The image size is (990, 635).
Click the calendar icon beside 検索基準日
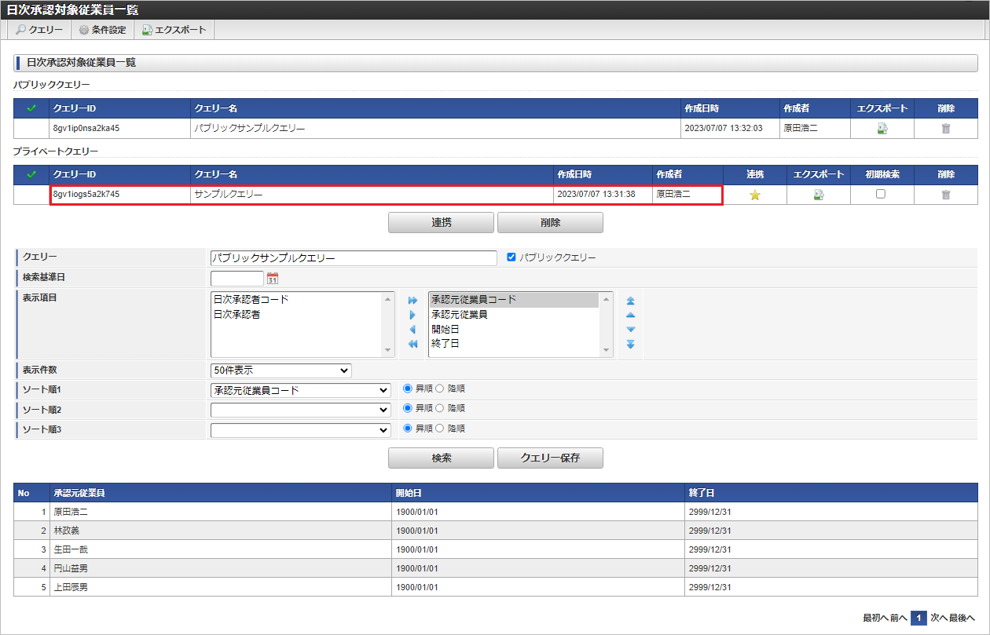[273, 278]
